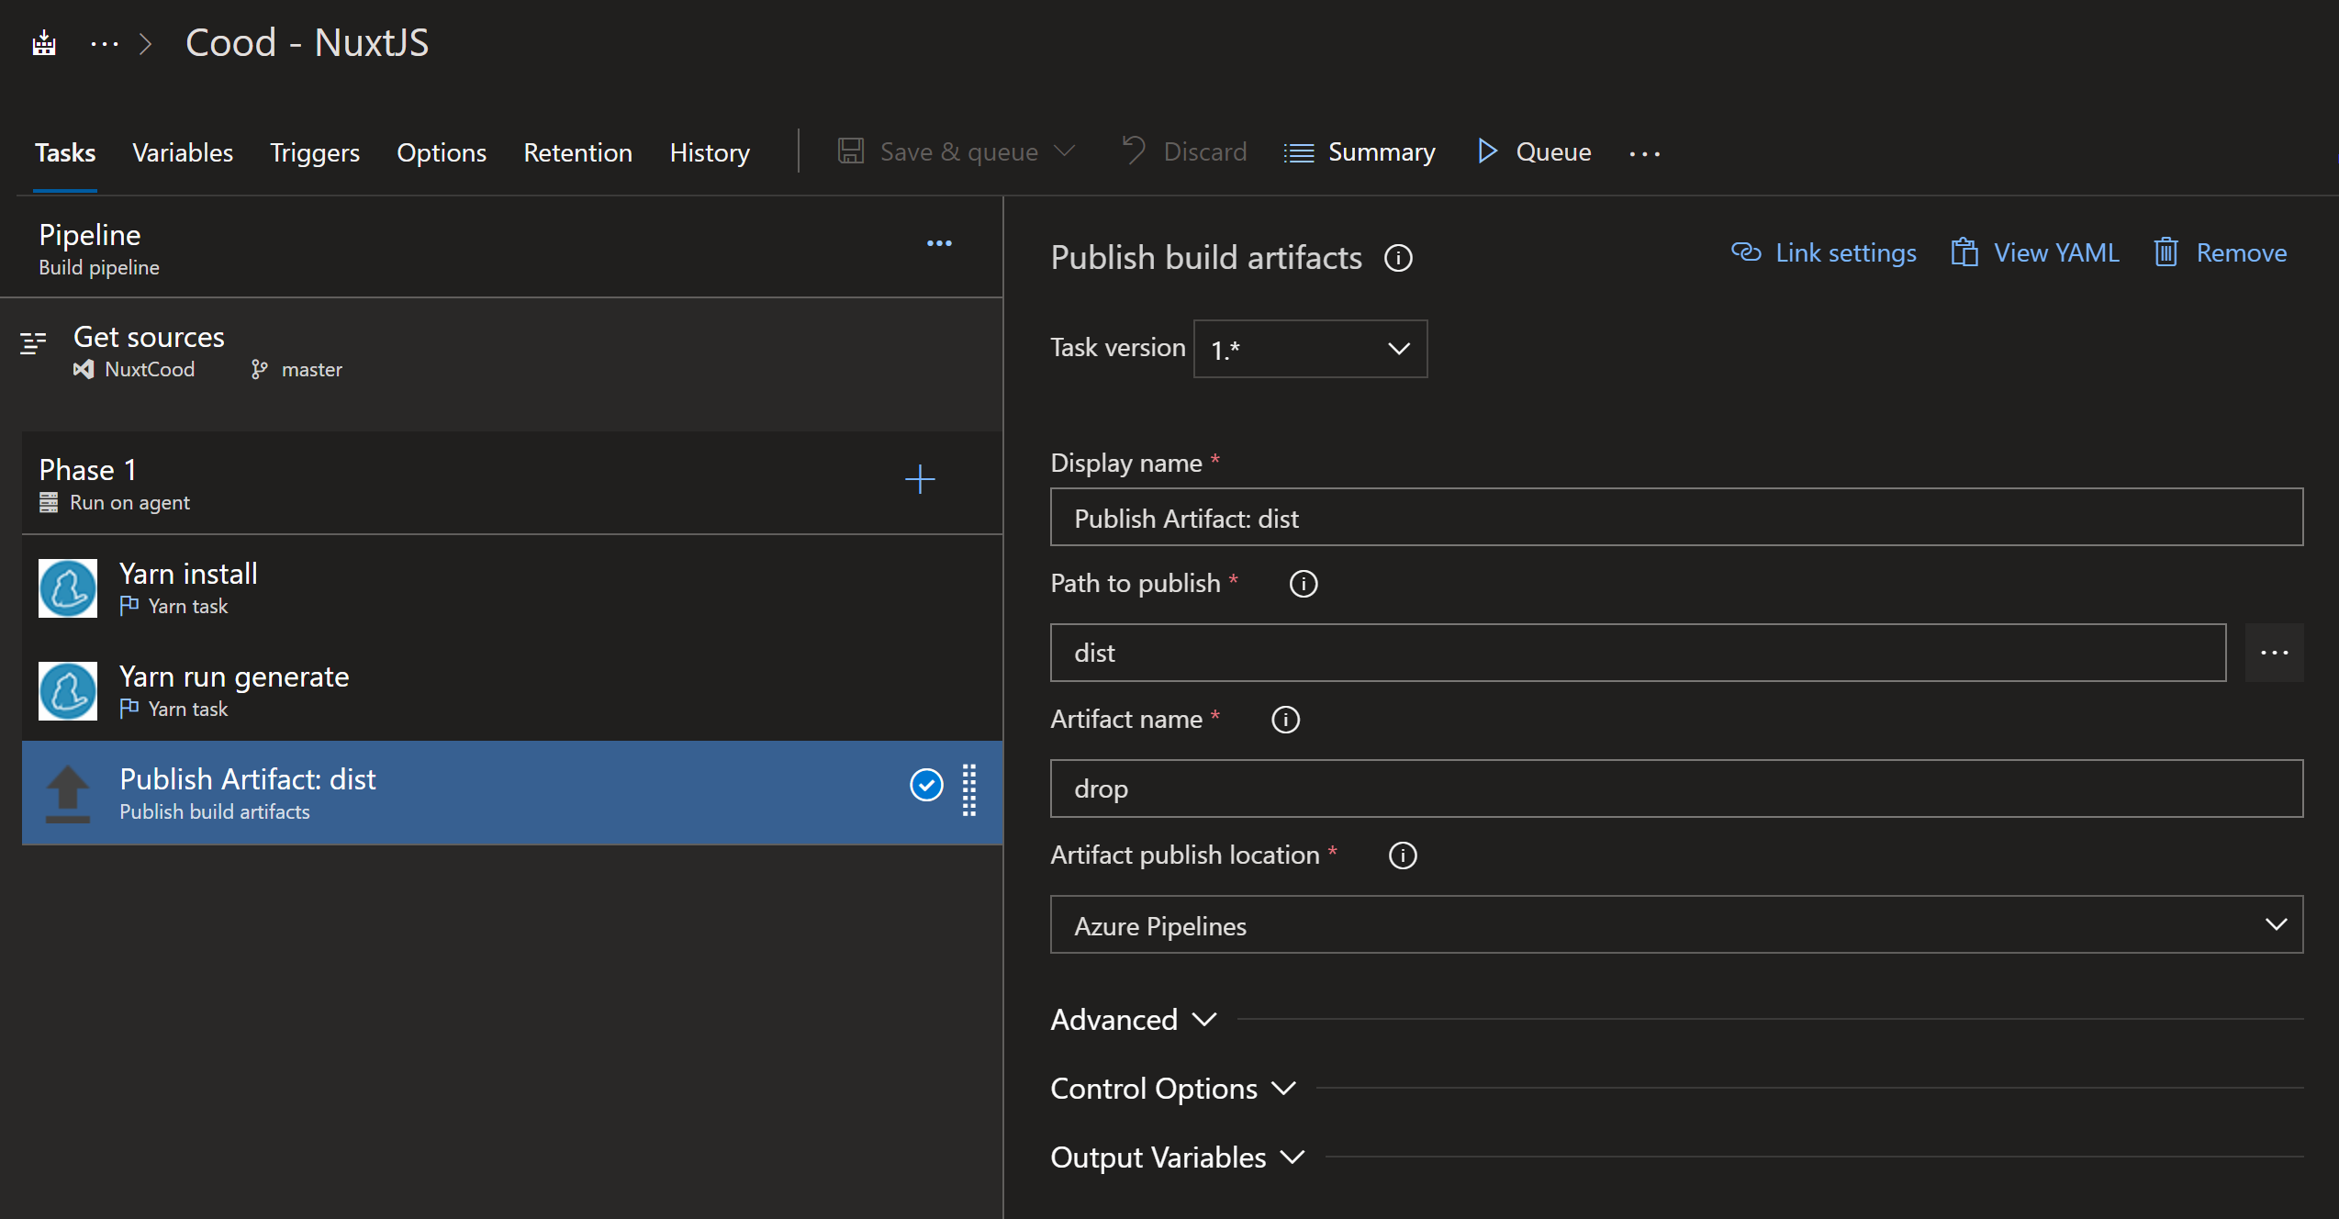Click the Path to publish field

point(1638,653)
